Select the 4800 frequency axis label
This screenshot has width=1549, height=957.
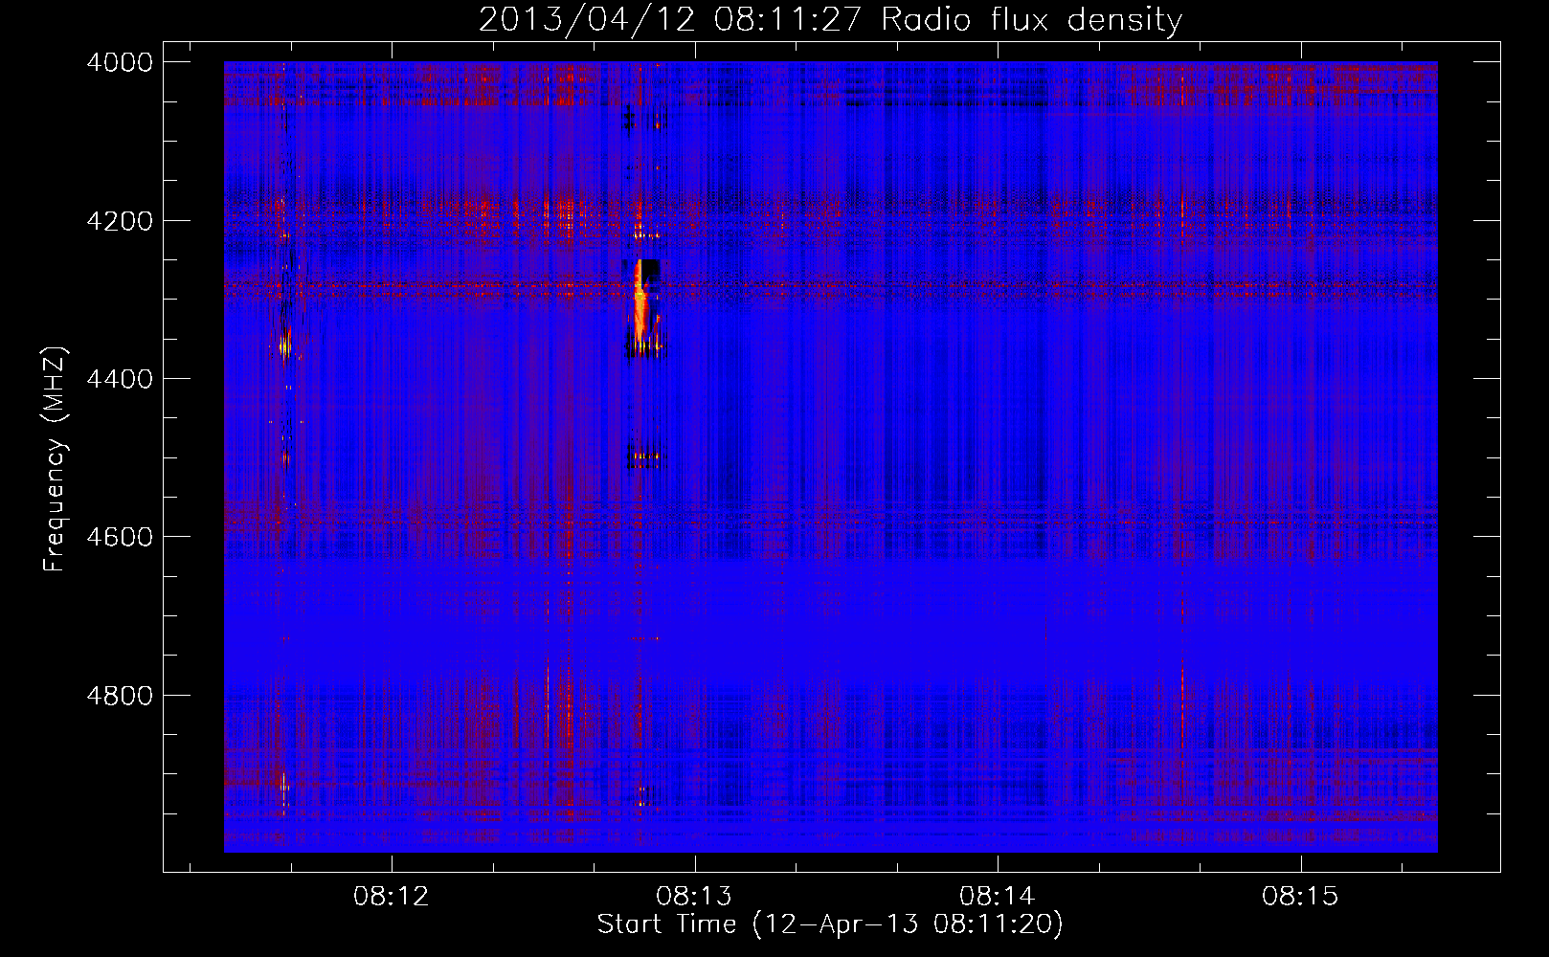120,695
